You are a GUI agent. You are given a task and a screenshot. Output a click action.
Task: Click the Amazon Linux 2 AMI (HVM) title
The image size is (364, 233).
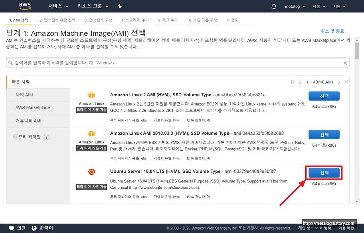click(x=161, y=95)
